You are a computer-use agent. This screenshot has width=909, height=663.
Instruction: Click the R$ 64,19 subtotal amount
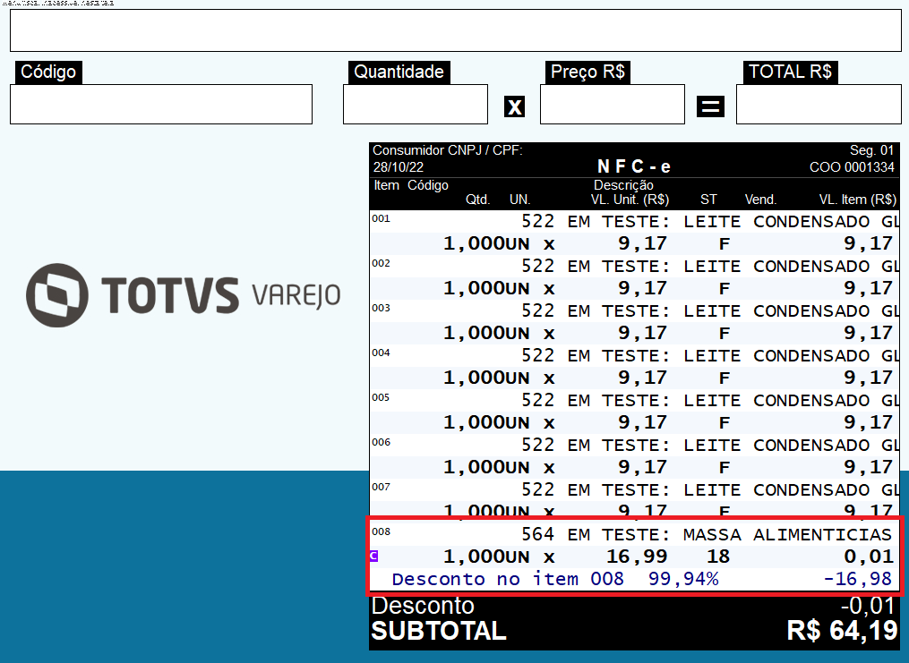coord(842,631)
